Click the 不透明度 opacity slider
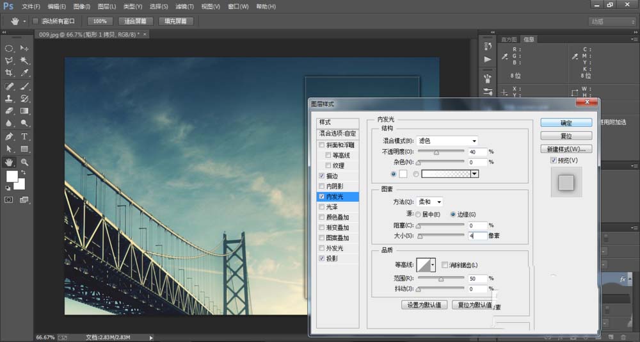The width and height of the screenshot is (640, 342). pyautogui.click(x=440, y=152)
